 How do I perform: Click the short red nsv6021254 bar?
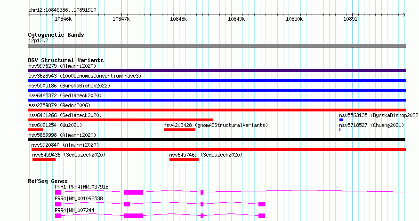pos(35,130)
